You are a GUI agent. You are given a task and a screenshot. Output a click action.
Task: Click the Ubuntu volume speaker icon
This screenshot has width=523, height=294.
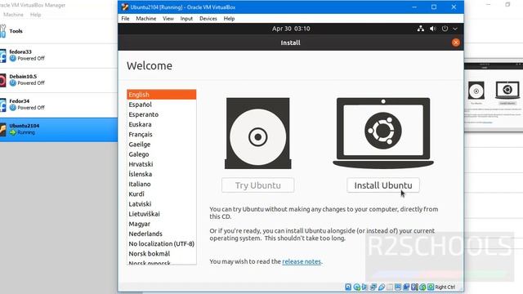point(432,29)
